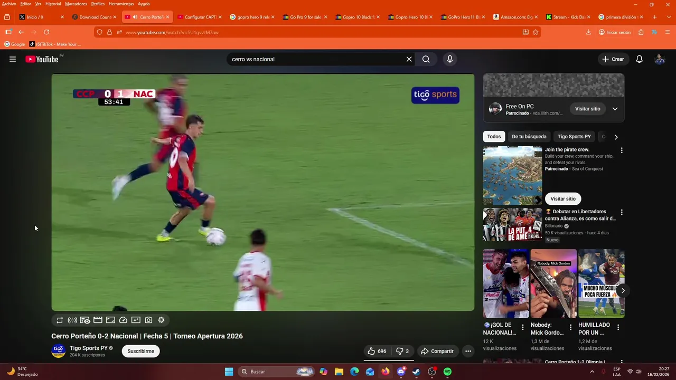Open options for Nobody Mick Gordon short

570,328
